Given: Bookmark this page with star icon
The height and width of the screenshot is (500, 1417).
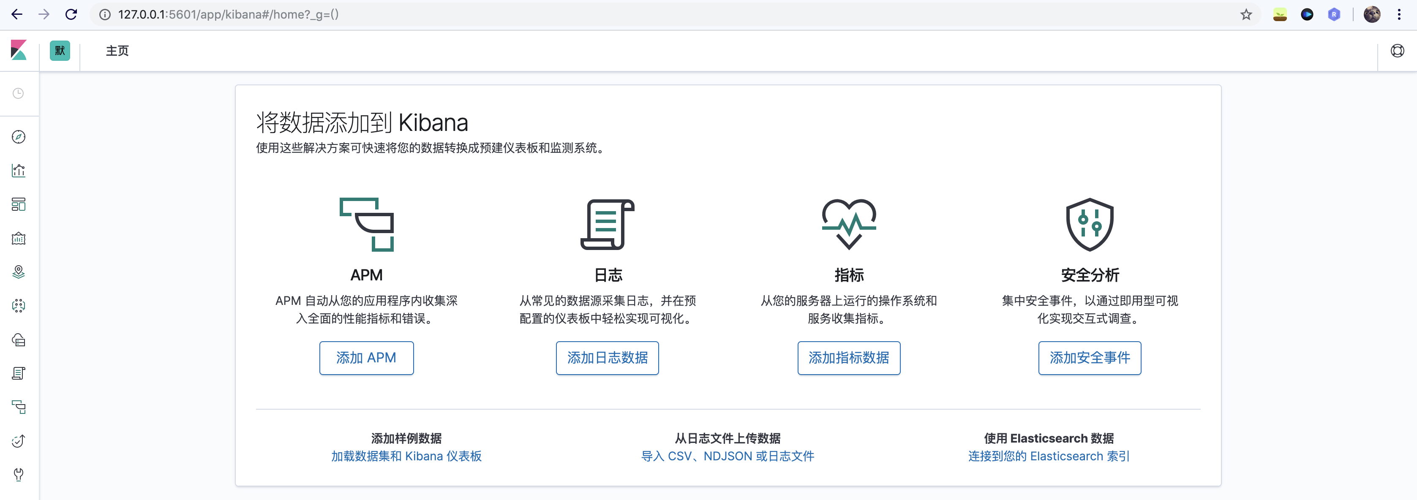Looking at the screenshot, I should tap(1246, 14).
